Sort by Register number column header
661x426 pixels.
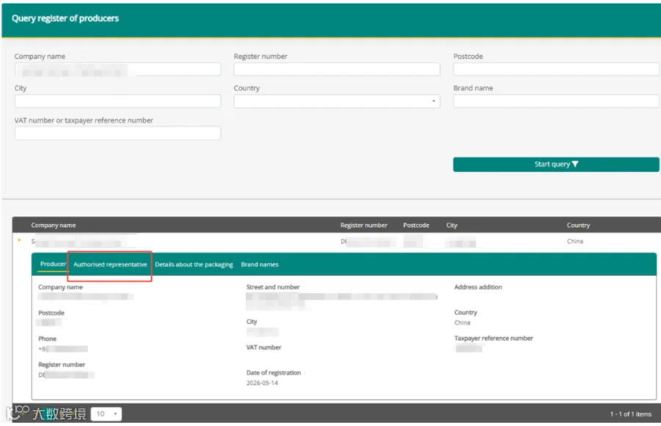pyautogui.click(x=364, y=225)
